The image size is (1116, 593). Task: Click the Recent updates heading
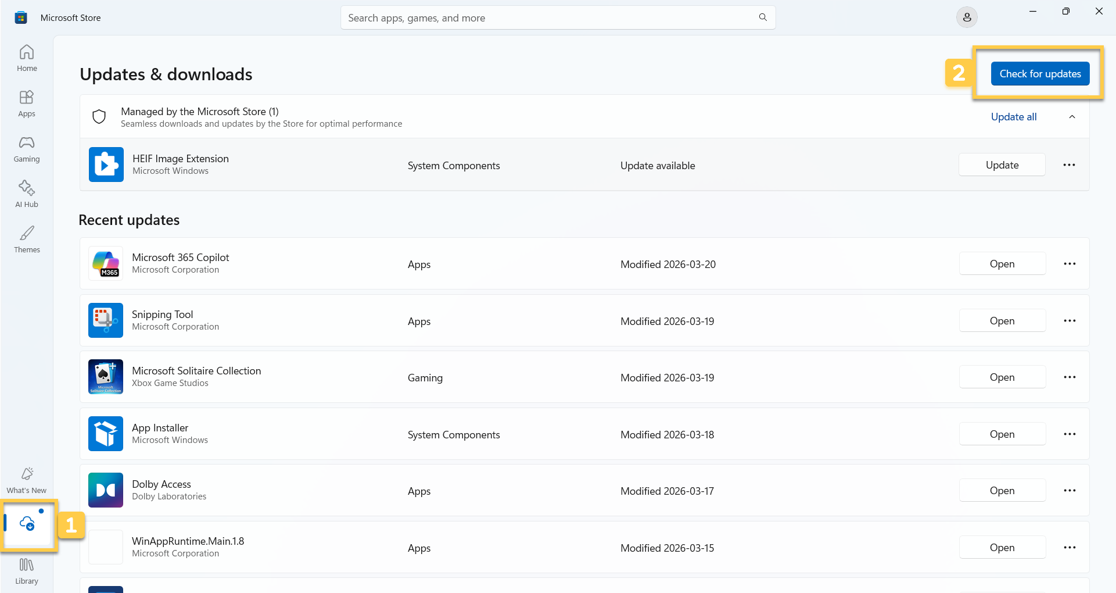coord(129,220)
